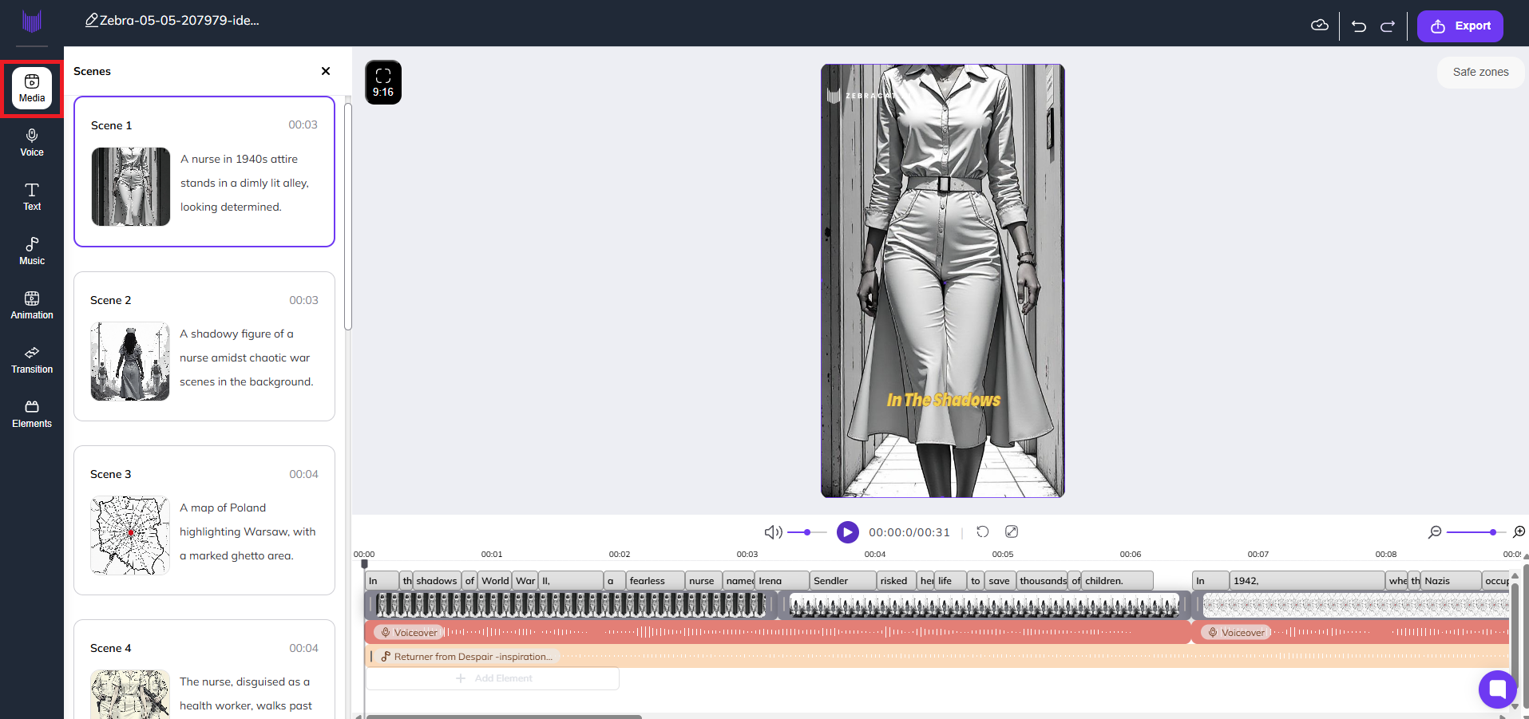This screenshot has height=719, width=1529.
Task: Click the restart playback icon
Action: pyautogui.click(x=983, y=531)
